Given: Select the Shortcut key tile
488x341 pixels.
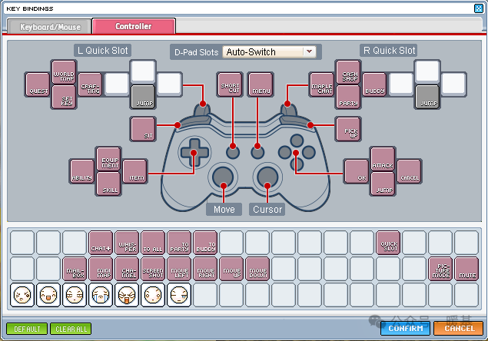Looking at the screenshot, I should pos(230,84).
